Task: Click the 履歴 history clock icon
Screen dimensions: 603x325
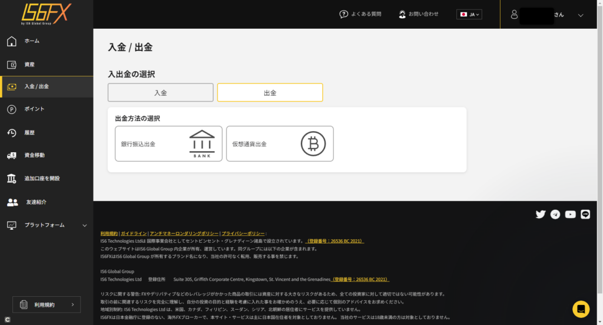Action: [12, 133]
